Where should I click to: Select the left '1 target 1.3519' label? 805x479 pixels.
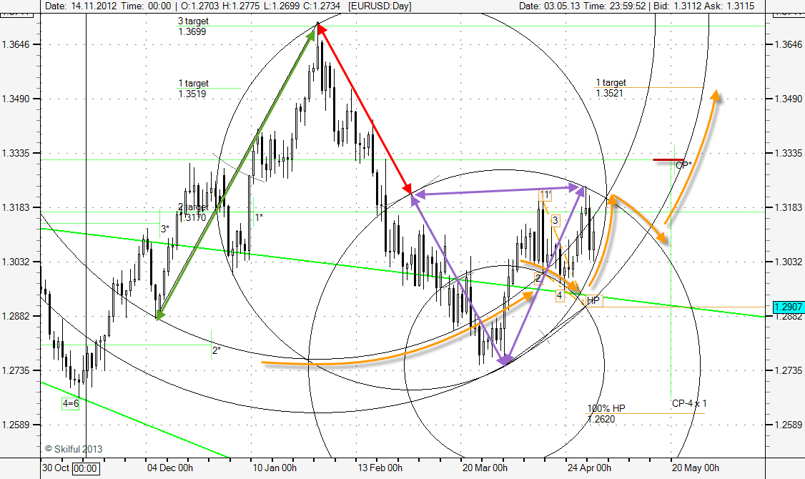click(x=194, y=89)
